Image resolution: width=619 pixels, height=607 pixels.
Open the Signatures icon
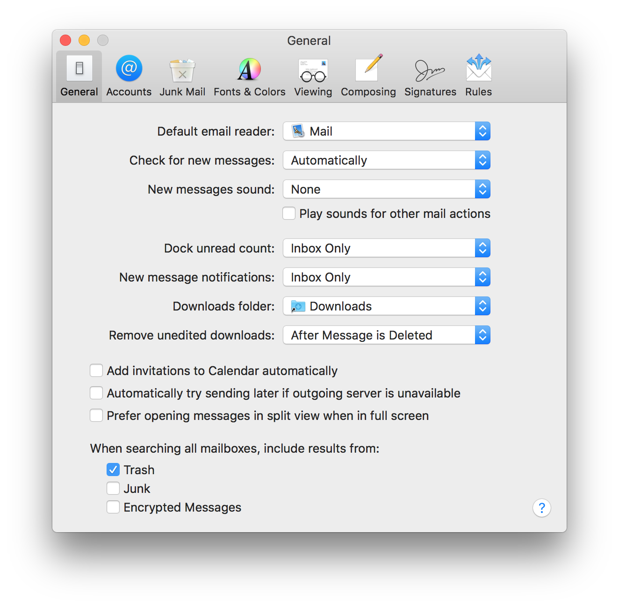tap(430, 70)
